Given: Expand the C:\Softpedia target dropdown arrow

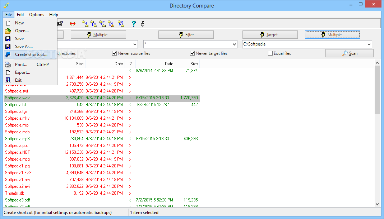Looking at the screenshot, I should (369, 44).
